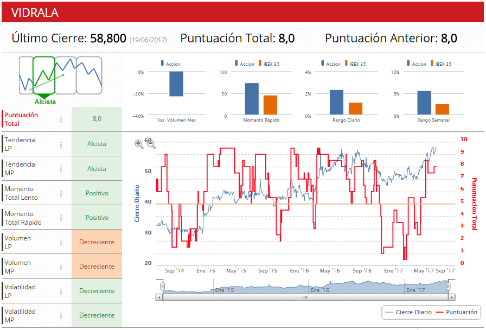Screen dimensions: 486x330
Task: Click the Momento Total Lento row label
Action: point(21,193)
